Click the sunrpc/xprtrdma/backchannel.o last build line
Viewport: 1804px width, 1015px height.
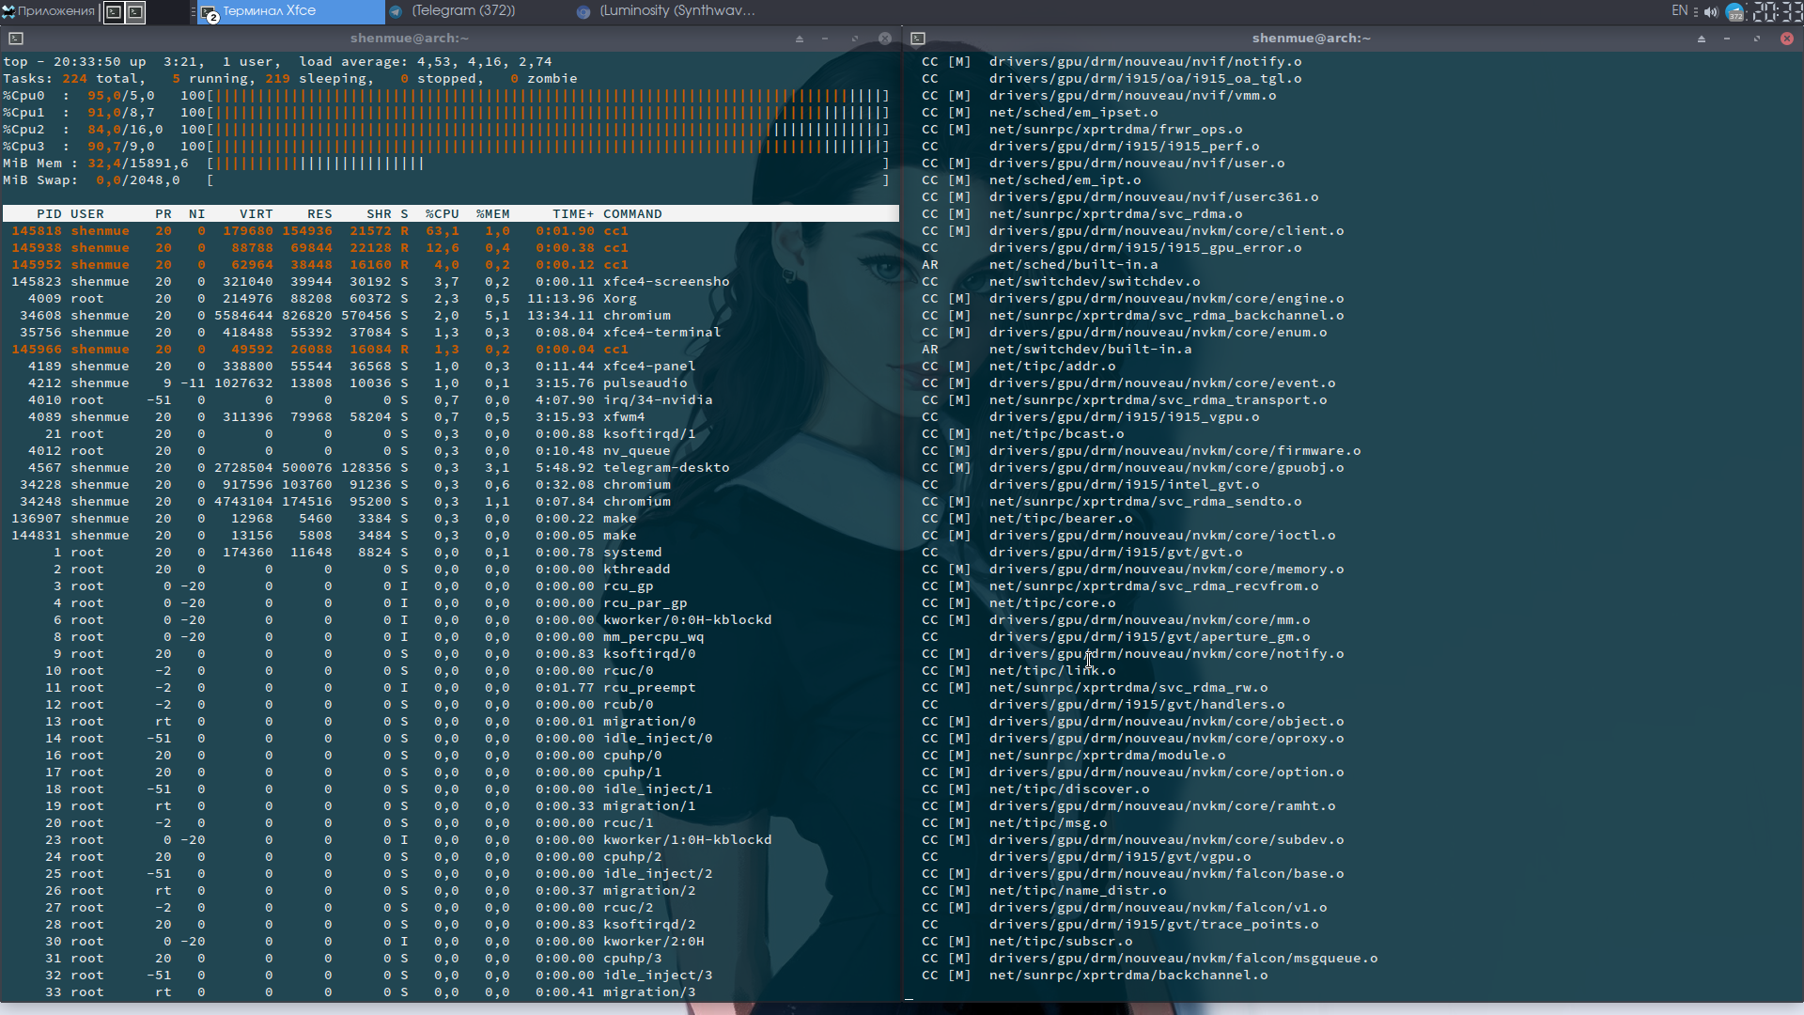click(x=1095, y=976)
